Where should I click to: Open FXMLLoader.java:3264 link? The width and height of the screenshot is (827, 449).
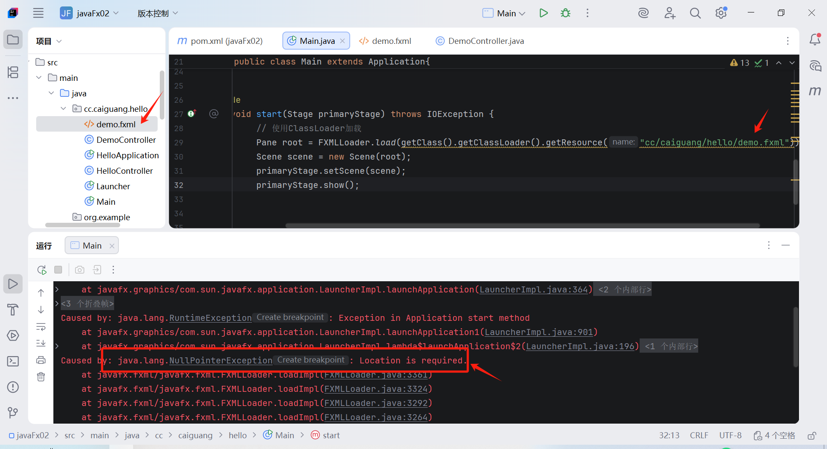(x=376, y=417)
